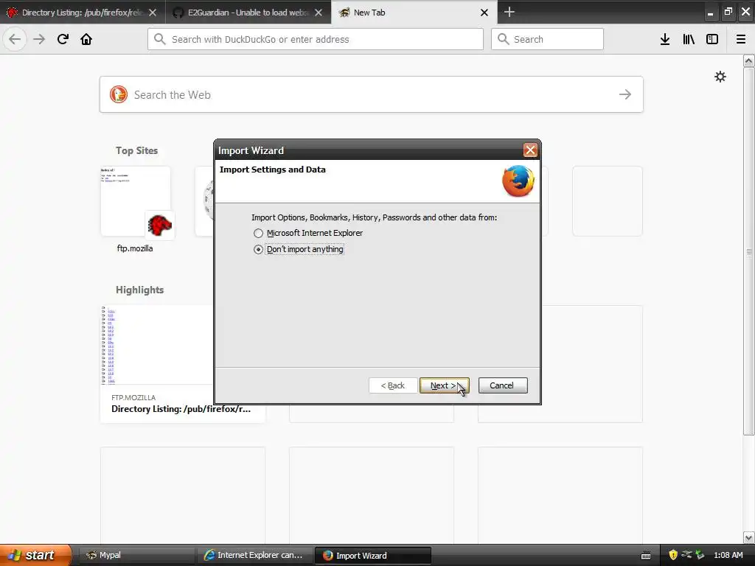Click the security shield tray icon
Screen dimensions: 755x566
(x=672, y=555)
